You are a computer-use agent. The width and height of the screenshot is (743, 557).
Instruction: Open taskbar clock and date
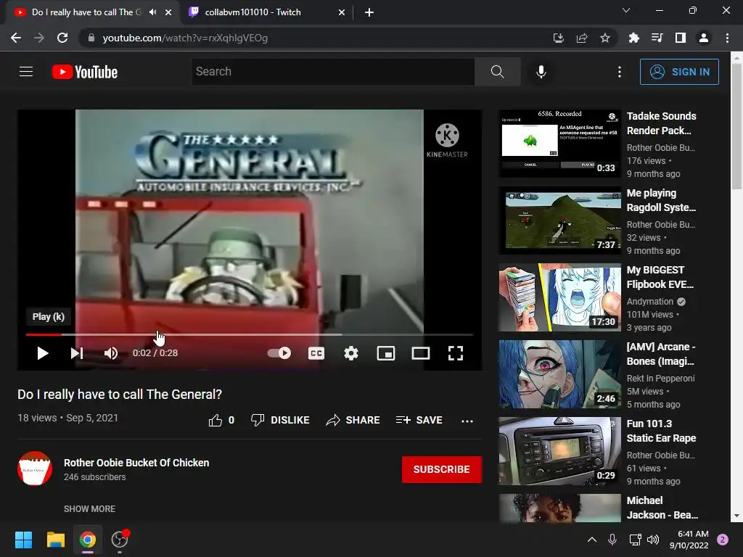pos(689,540)
